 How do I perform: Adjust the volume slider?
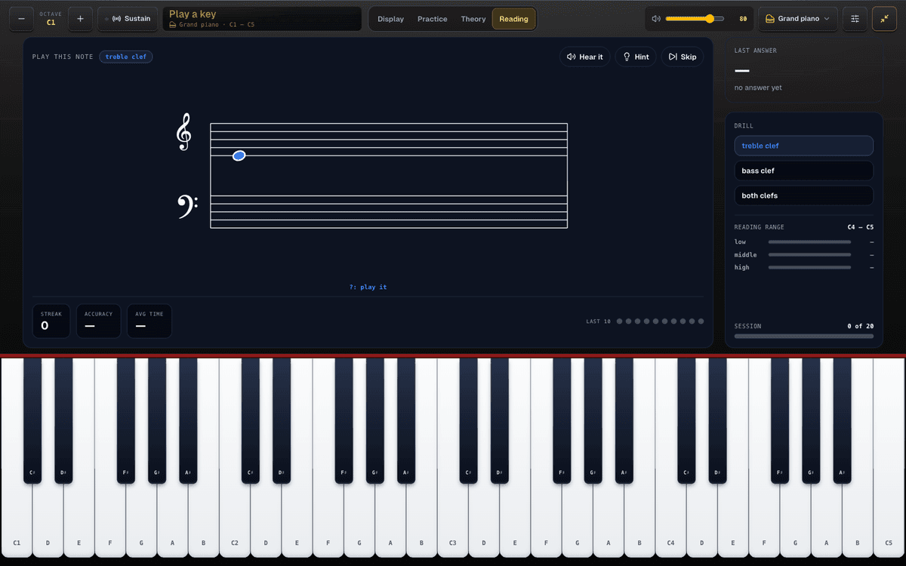[695, 19]
